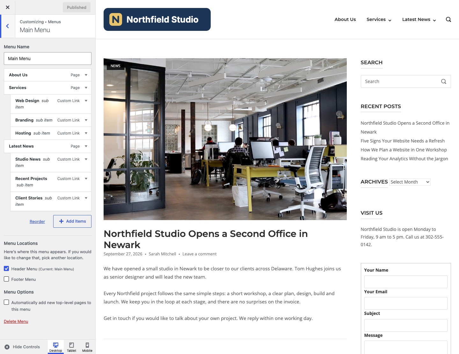Click the Subject form field

tap(406, 325)
